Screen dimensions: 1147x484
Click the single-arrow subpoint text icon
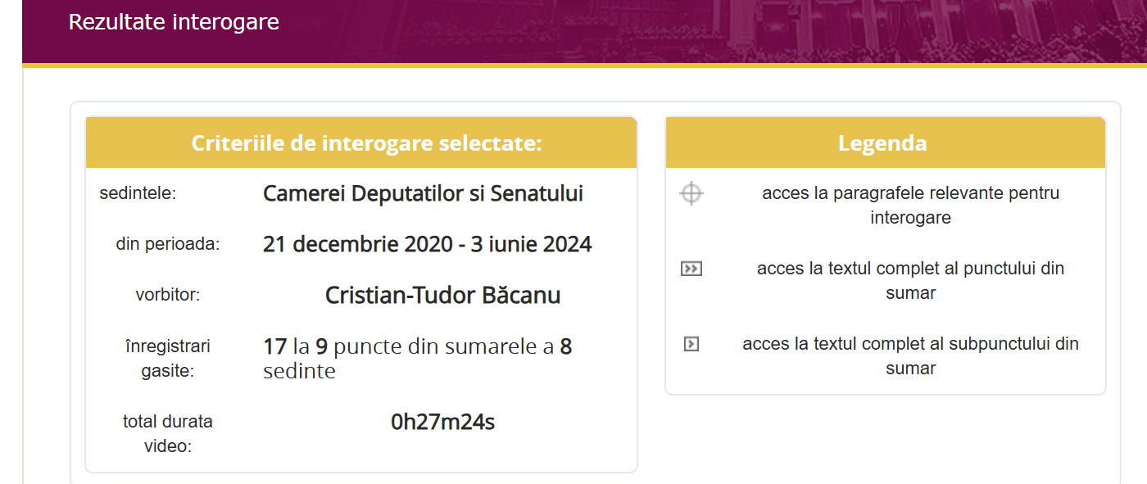click(x=691, y=344)
